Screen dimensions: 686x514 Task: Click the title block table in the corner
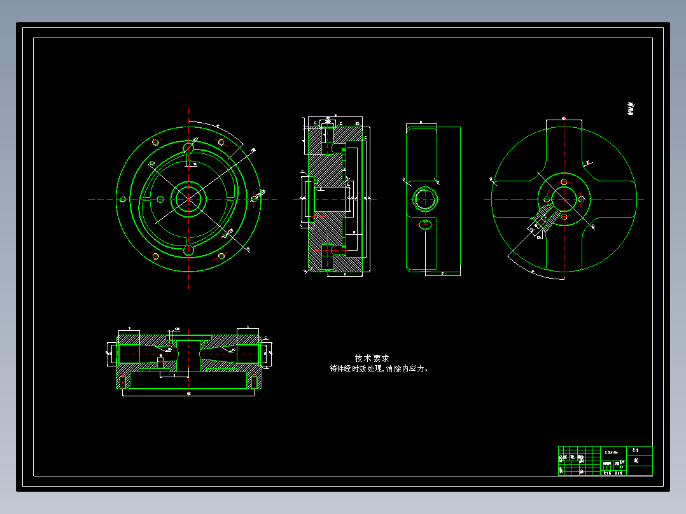point(605,461)
